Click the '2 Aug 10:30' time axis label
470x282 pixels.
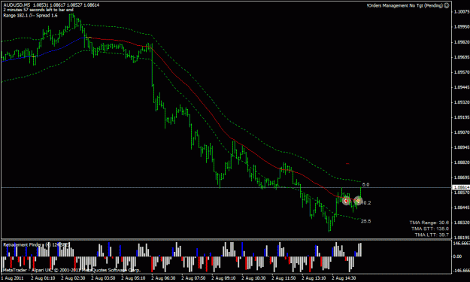253,278
